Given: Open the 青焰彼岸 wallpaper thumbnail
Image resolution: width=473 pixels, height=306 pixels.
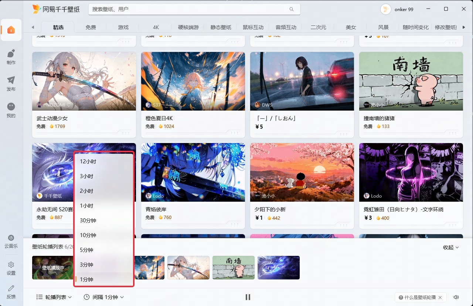Looking at the screenshot, I should point(193,172).
